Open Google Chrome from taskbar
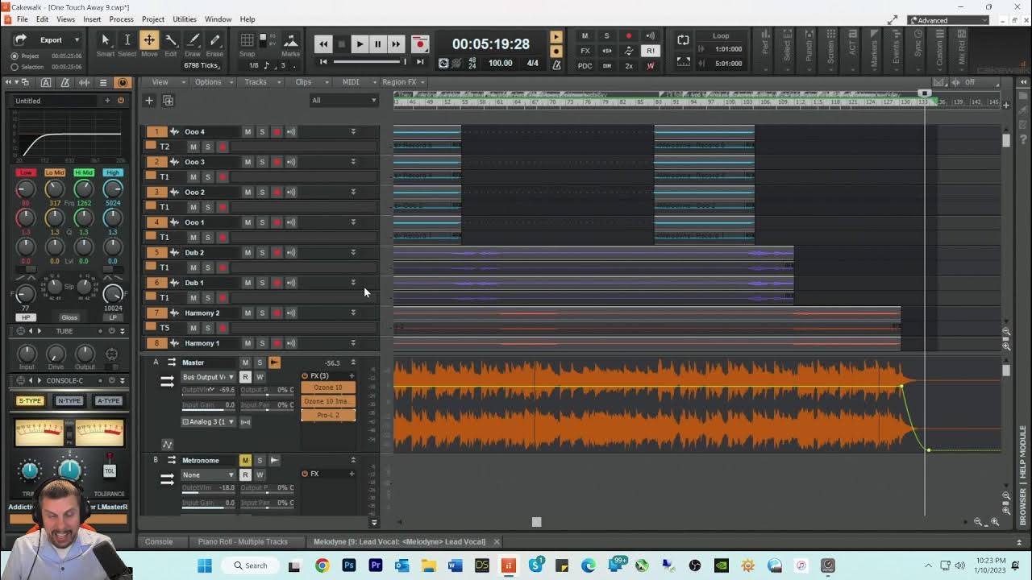The image size is (1032, 580). pyautogui.click(x=322, y=565)
